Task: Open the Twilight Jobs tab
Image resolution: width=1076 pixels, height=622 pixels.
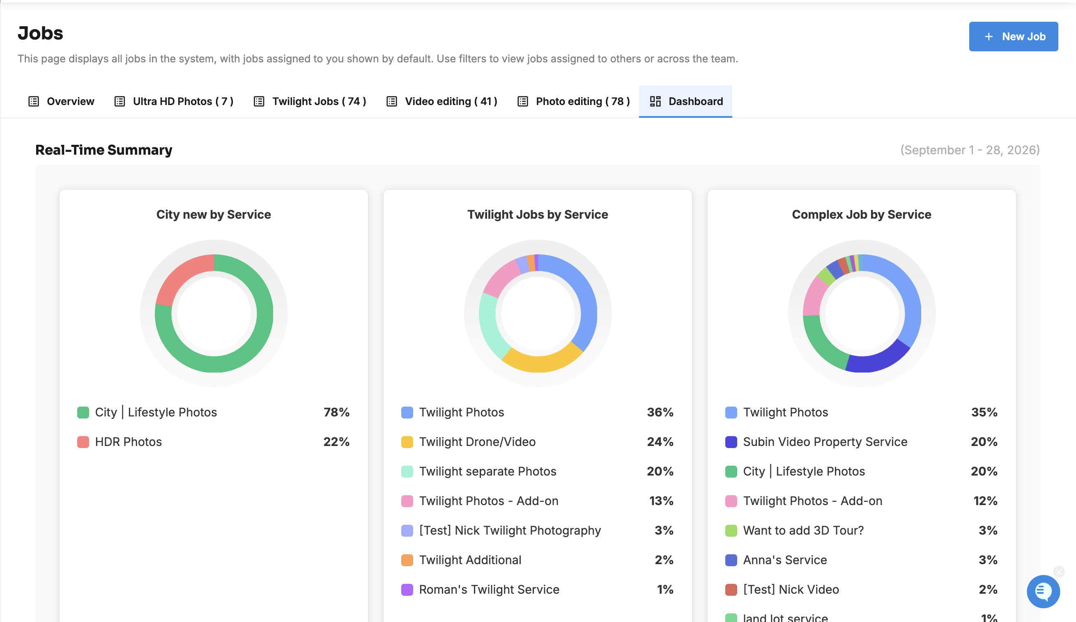Action: [310, 101]
